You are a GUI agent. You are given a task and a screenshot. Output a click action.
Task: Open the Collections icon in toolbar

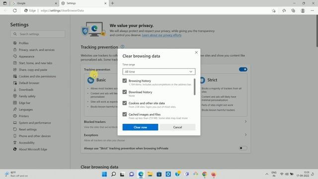click(293, 10)
